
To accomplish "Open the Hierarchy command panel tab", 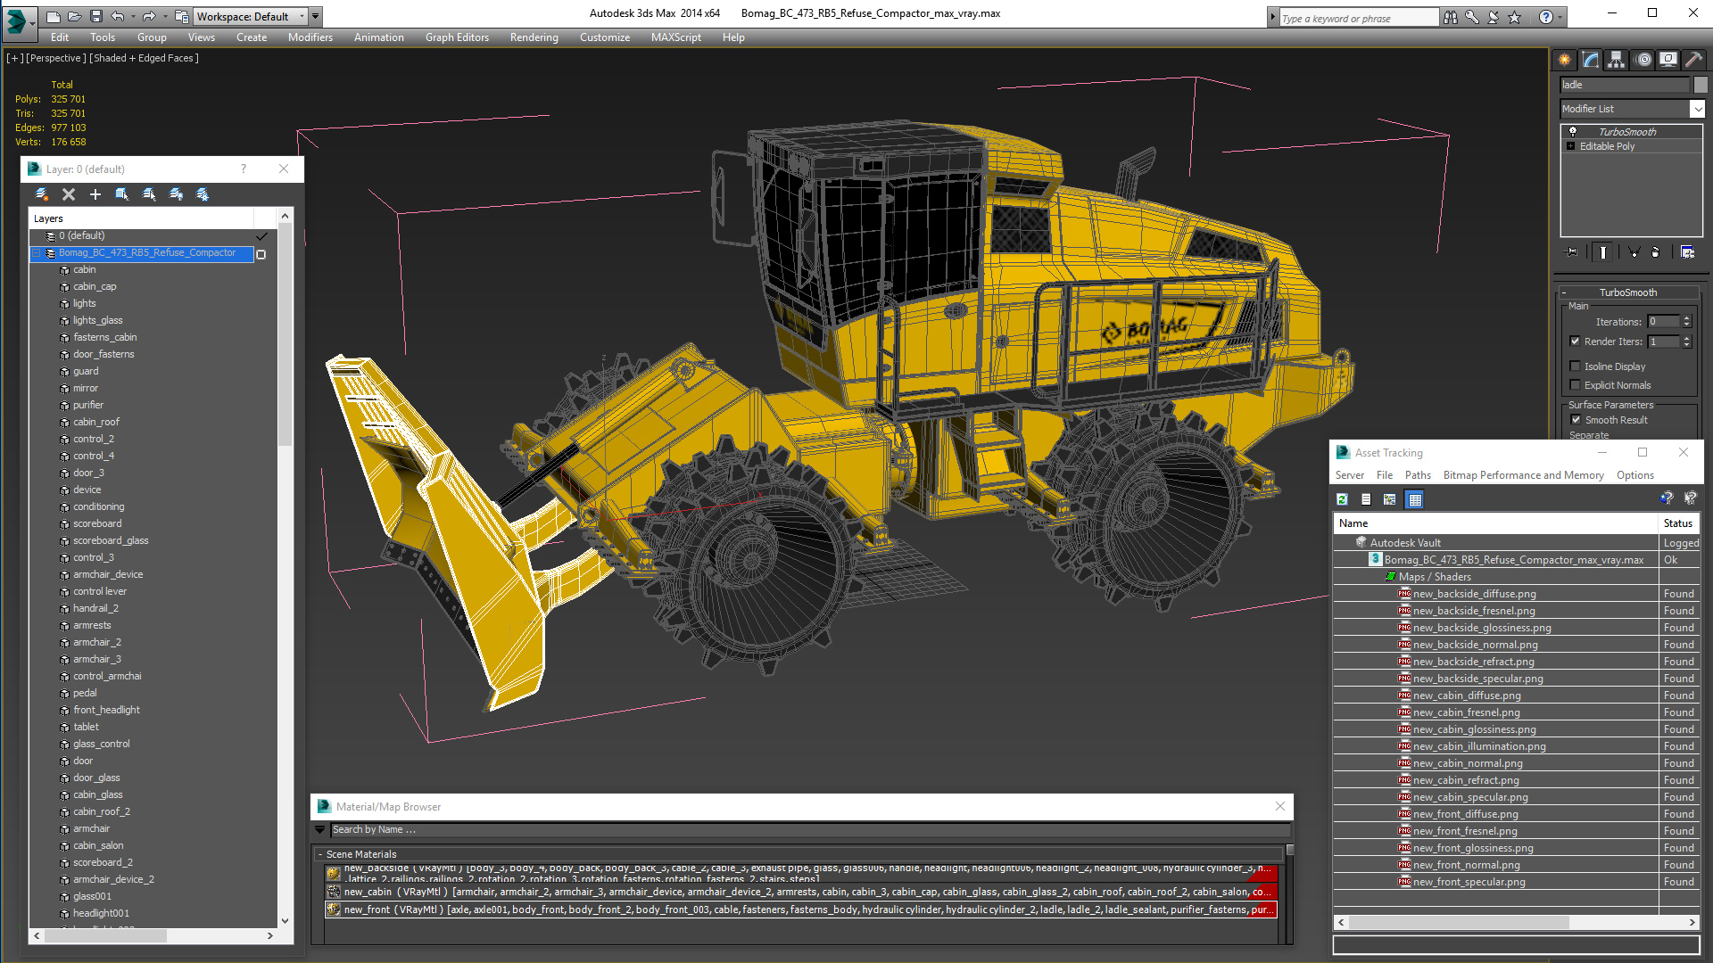I will click(1617, 60).
